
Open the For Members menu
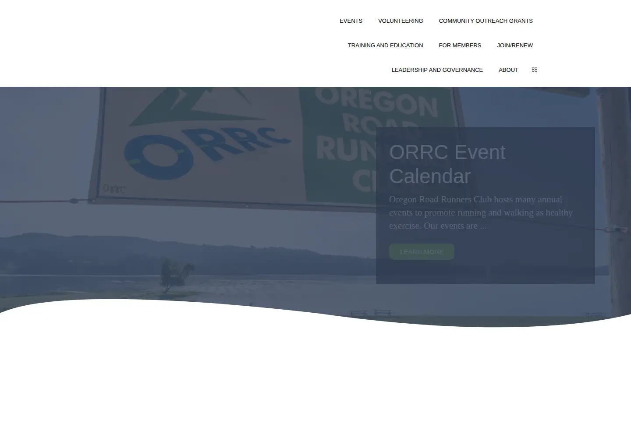(x=460, y=45)
